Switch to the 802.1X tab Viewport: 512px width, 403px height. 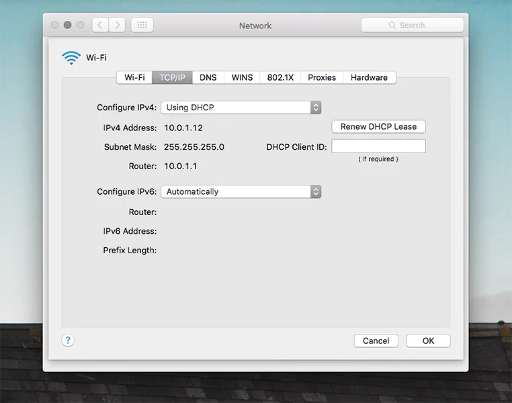tap(280, 77)
